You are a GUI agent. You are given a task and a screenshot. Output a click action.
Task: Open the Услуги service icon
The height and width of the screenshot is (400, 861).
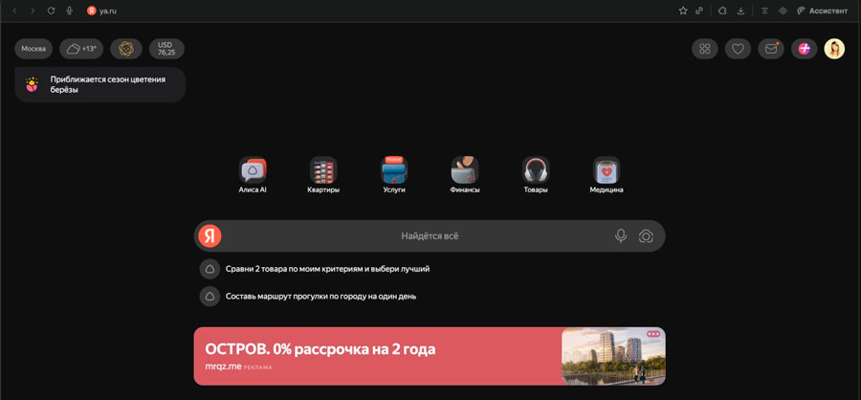[394, 171]
